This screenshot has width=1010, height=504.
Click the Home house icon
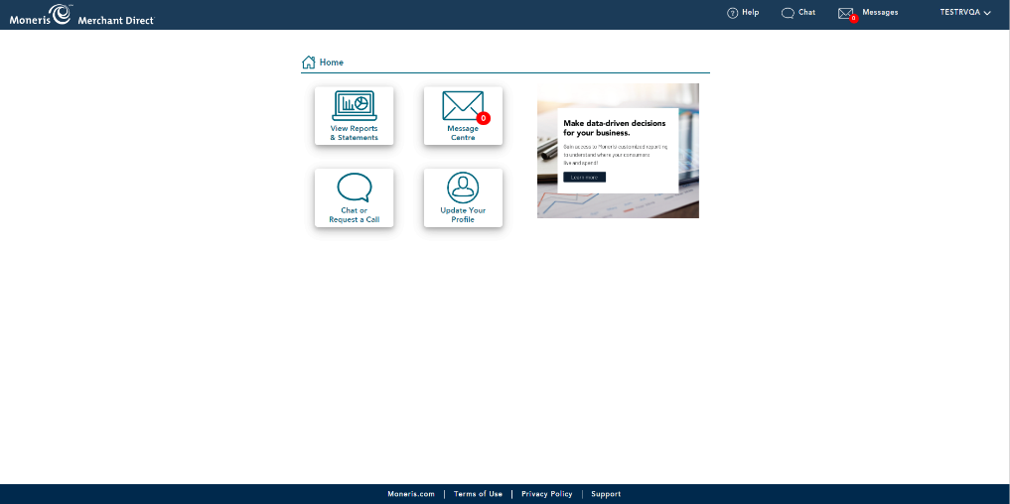pos(309,63)
